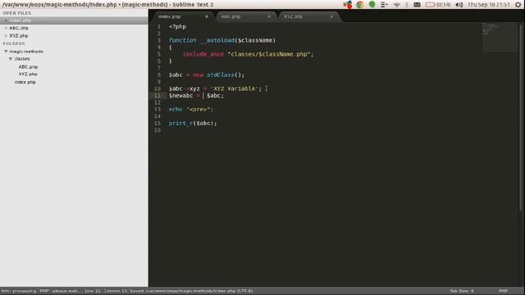Collapse the classes folder

point(11,59)
